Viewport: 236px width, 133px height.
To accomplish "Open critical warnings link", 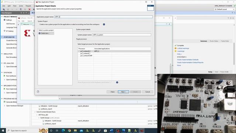I will point(183,48).
